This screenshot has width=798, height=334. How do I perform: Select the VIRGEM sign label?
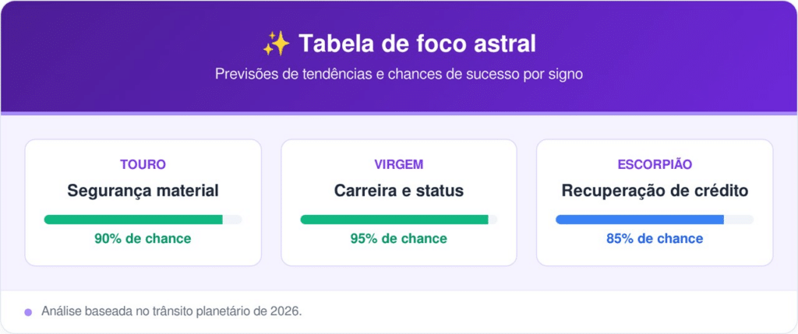point(398,164)
